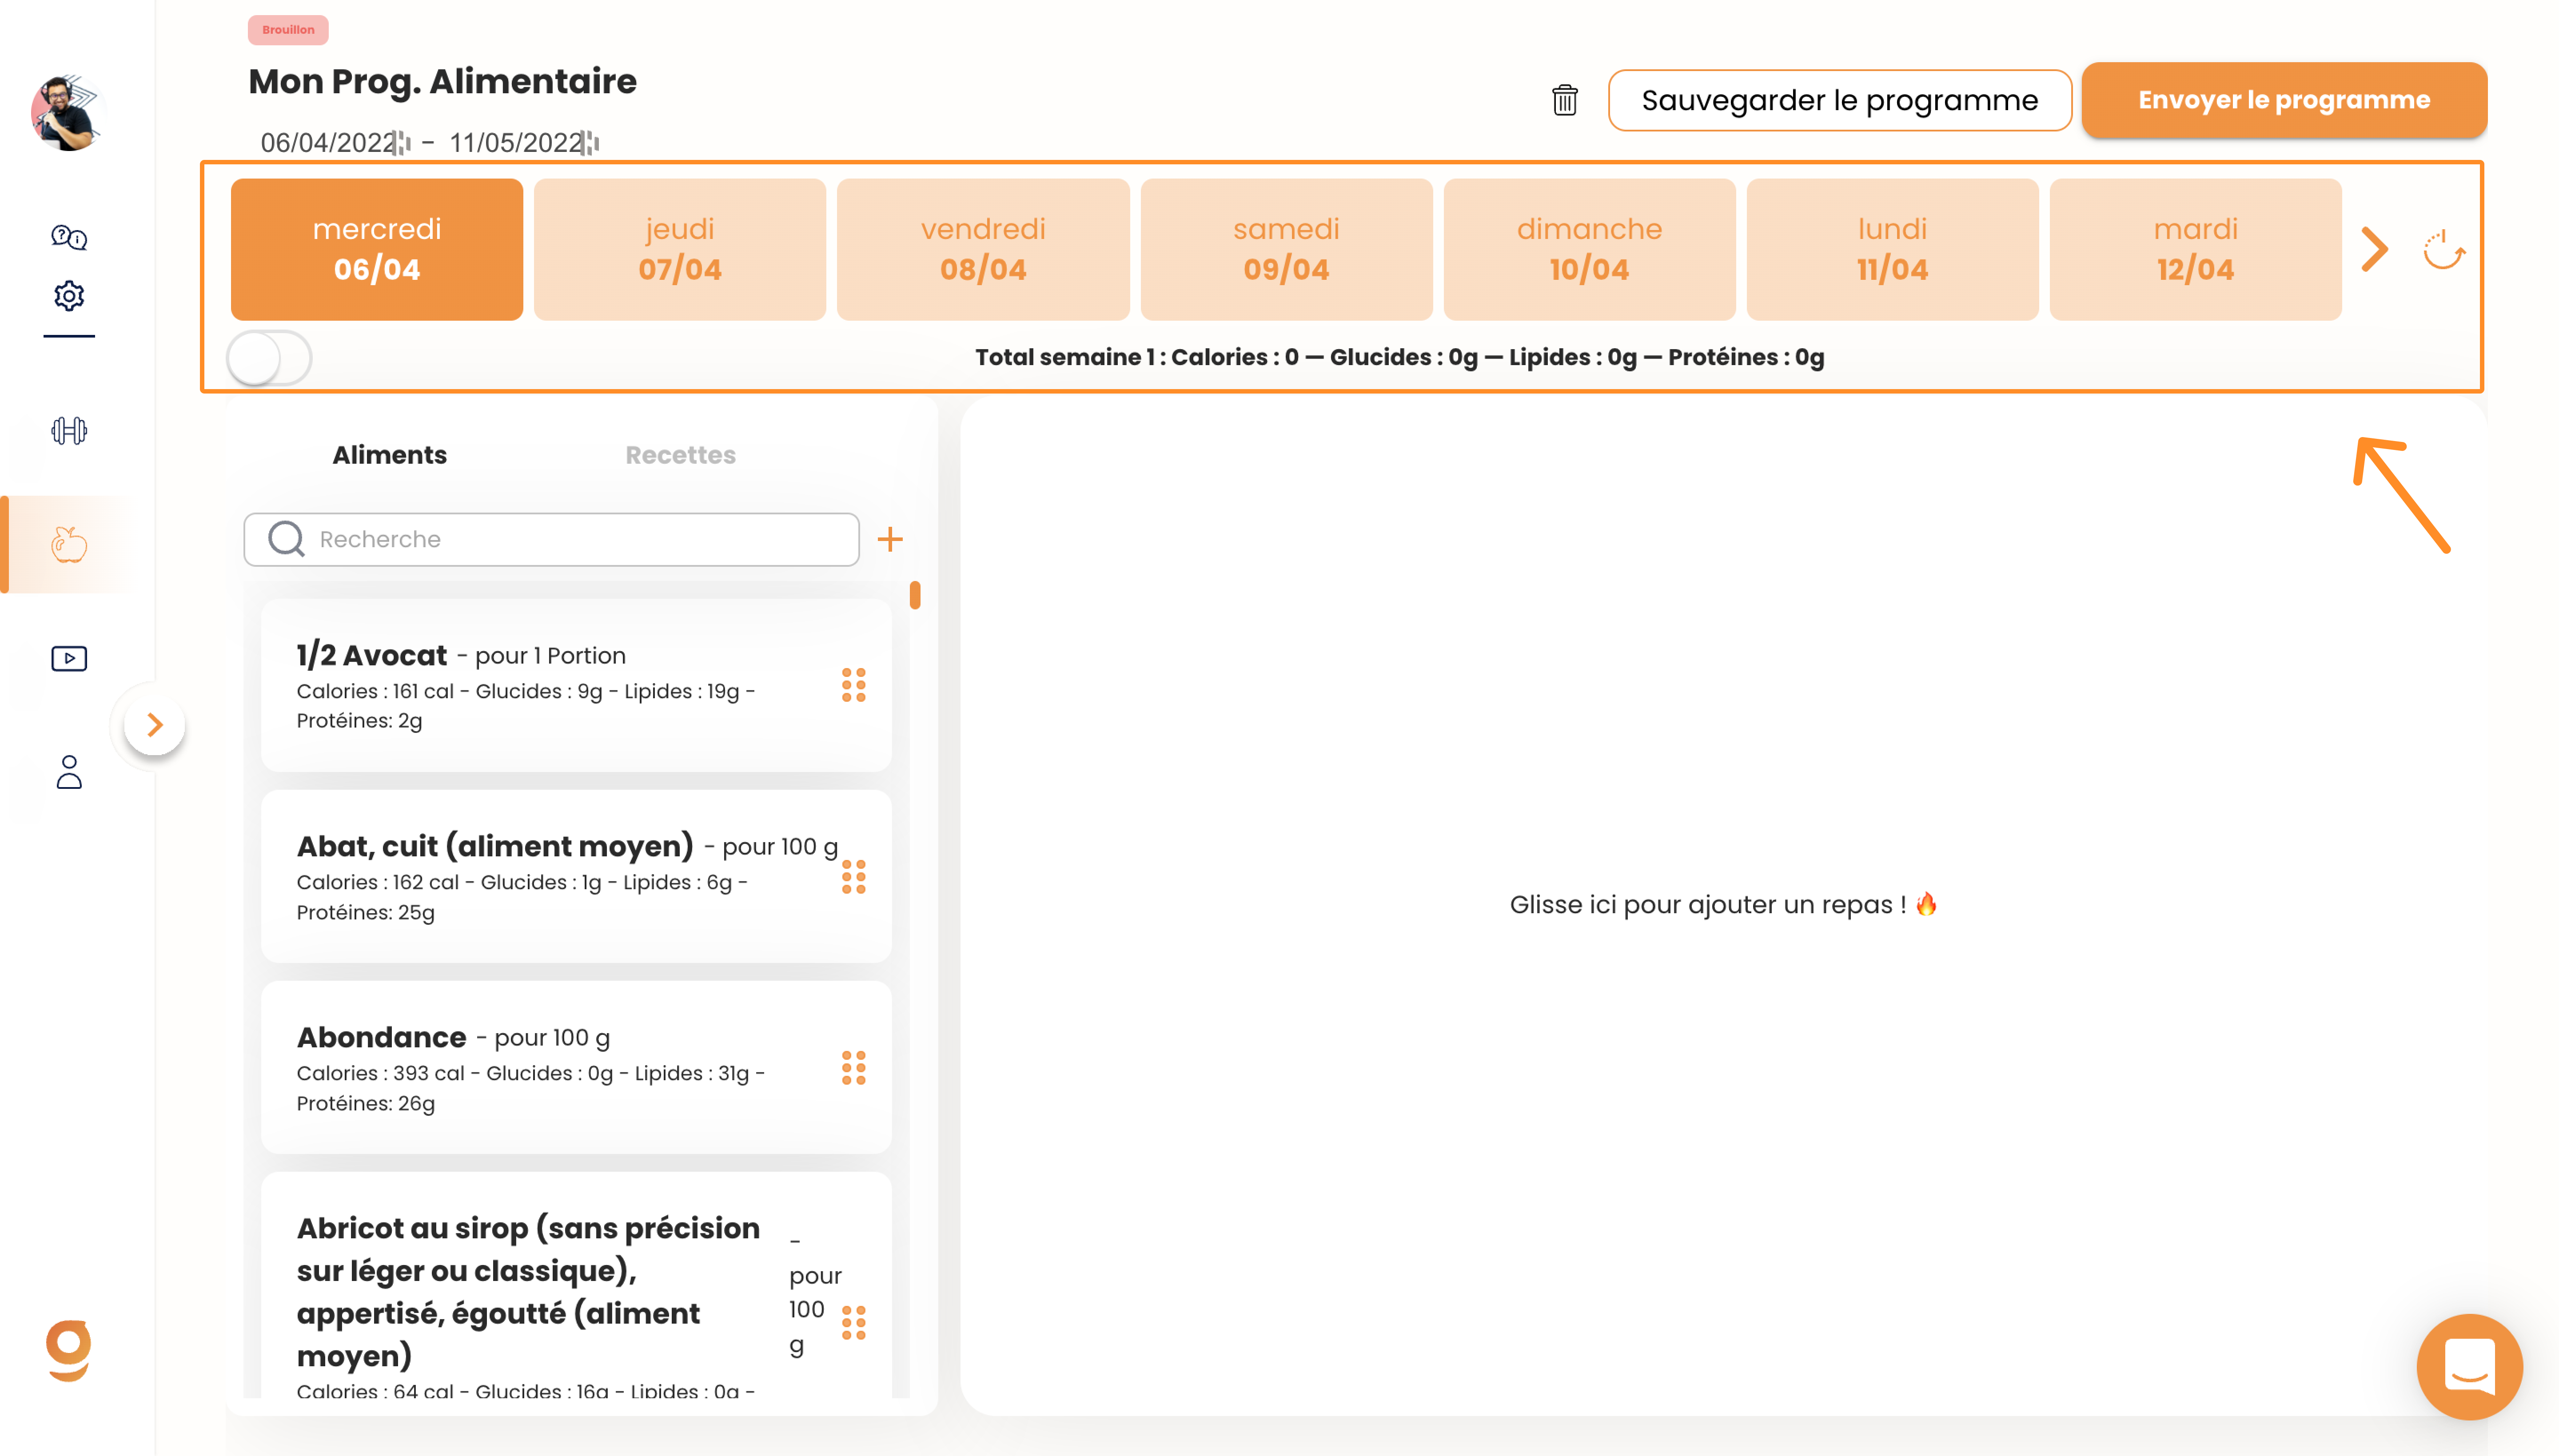Grab drag handle for Abricot au sirop

click(853, 1323)
